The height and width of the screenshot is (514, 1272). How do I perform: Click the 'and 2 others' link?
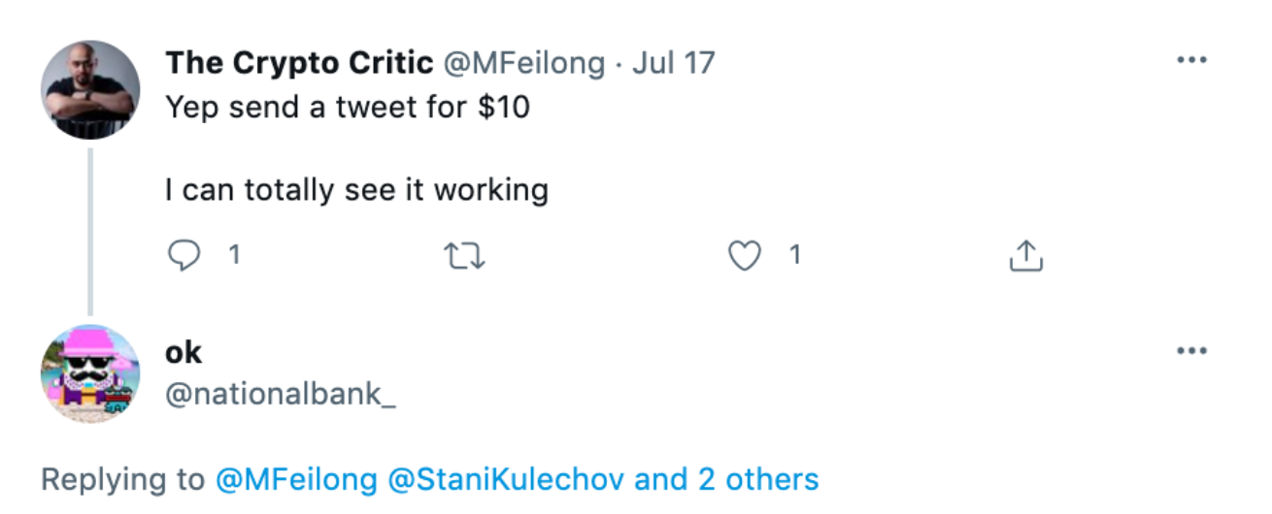point(727,479)
